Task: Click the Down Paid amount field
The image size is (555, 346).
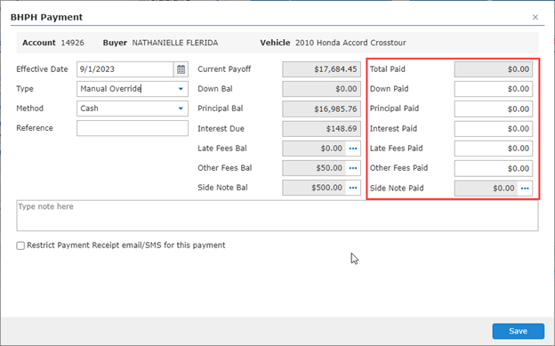Action: [x=494, y=89]
